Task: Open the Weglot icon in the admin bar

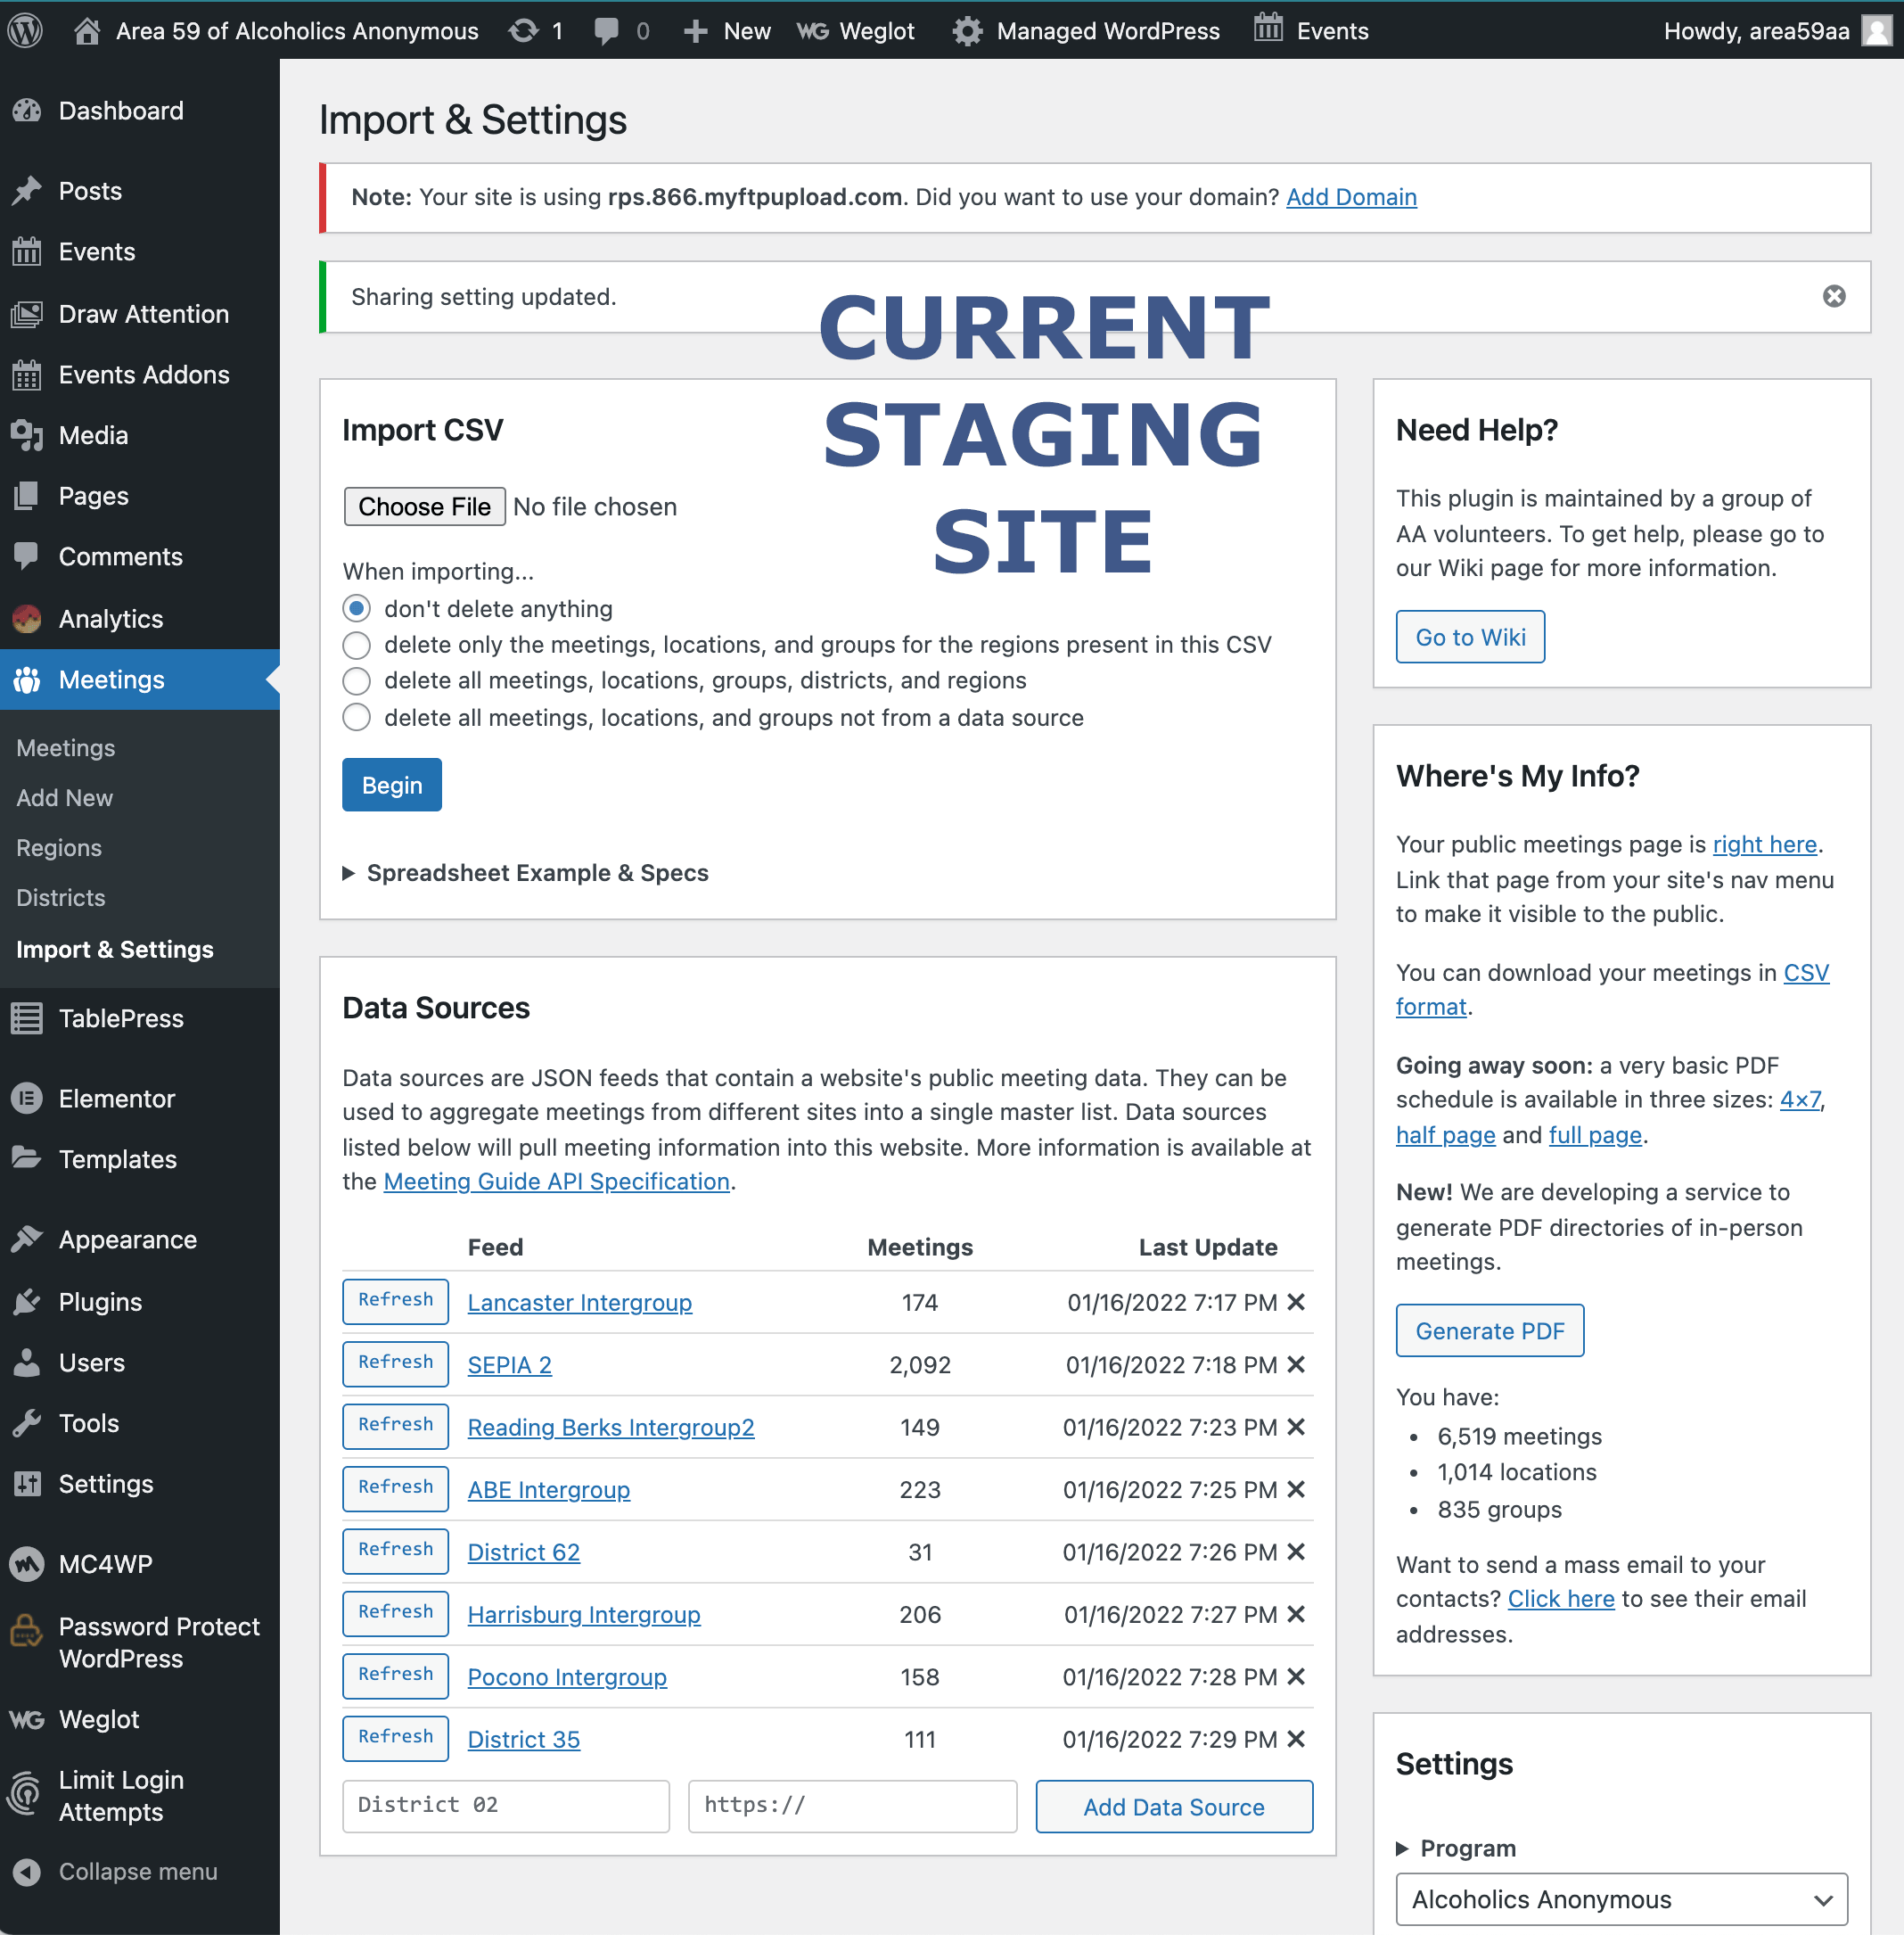Action: tap(814, 30)
